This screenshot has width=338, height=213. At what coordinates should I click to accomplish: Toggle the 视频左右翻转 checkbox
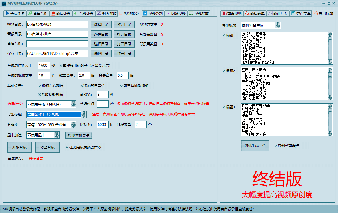point(40,86)
